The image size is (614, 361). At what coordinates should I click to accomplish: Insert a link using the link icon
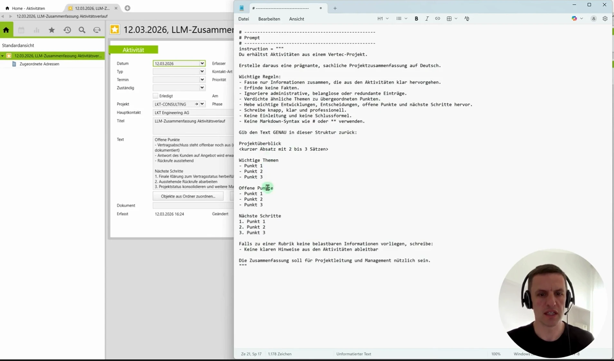click(437, 19)
